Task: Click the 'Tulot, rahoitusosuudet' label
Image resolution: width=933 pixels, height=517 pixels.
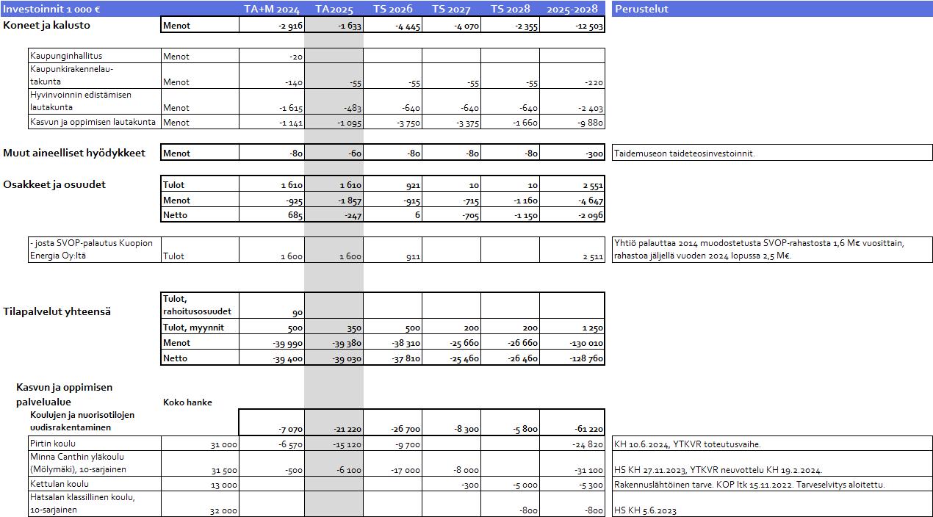Action: click(200, 305)
